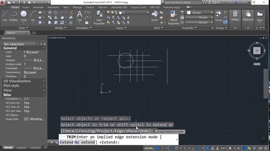Expand the Modify panel dropdown

click(x=61, y=28)
